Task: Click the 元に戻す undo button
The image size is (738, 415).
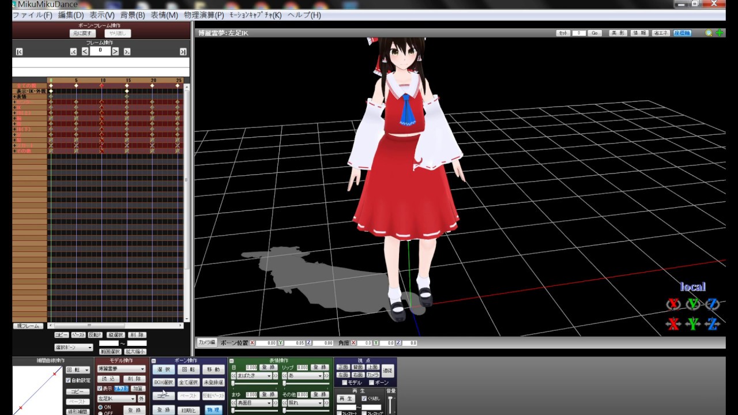Action: 83,33
